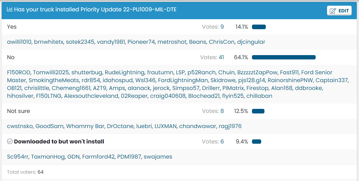Screen dimensions: 359x181
Task: Click the poll title text
Action: (95, 9)
